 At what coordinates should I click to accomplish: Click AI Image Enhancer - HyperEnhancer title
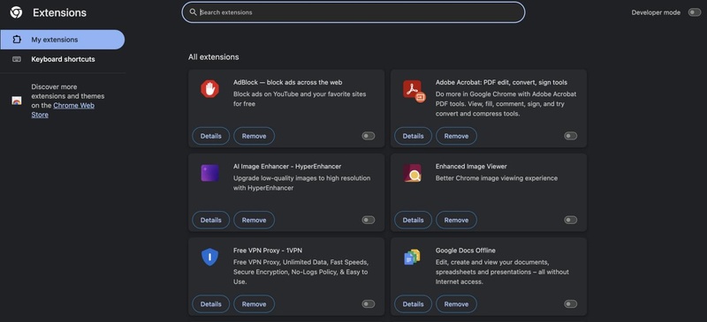pyautogui.click(x=287, y=166)
